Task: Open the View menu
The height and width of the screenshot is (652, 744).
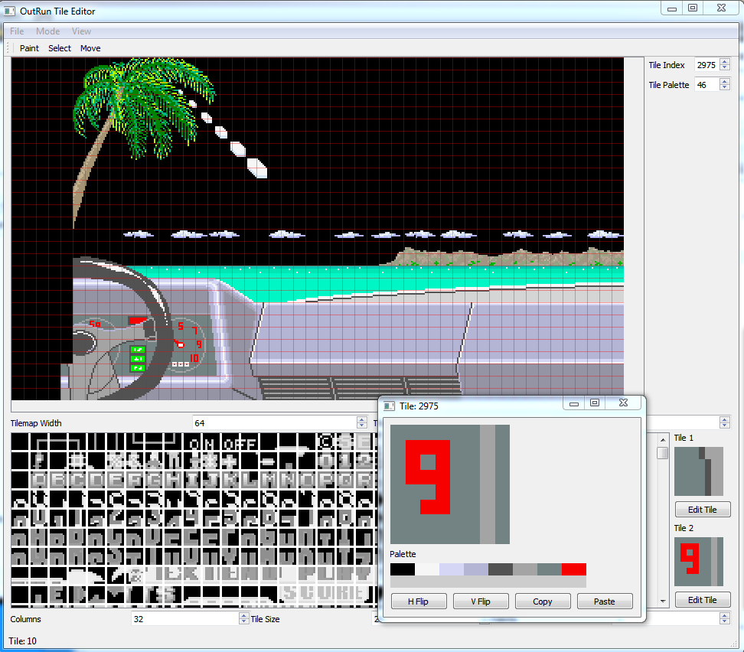Action: click(x=81, y=31)
